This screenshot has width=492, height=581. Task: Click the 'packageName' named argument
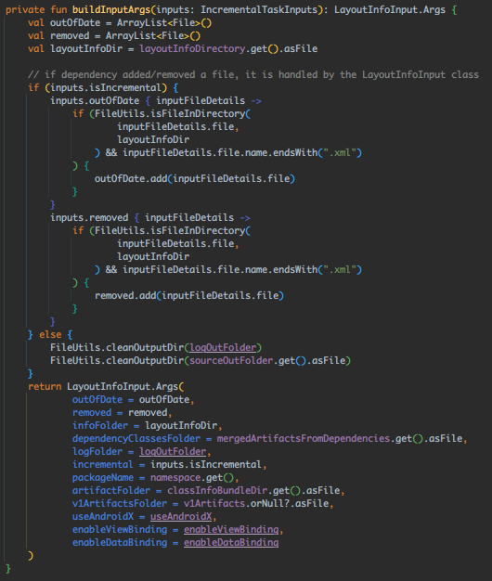pos(103,478)
